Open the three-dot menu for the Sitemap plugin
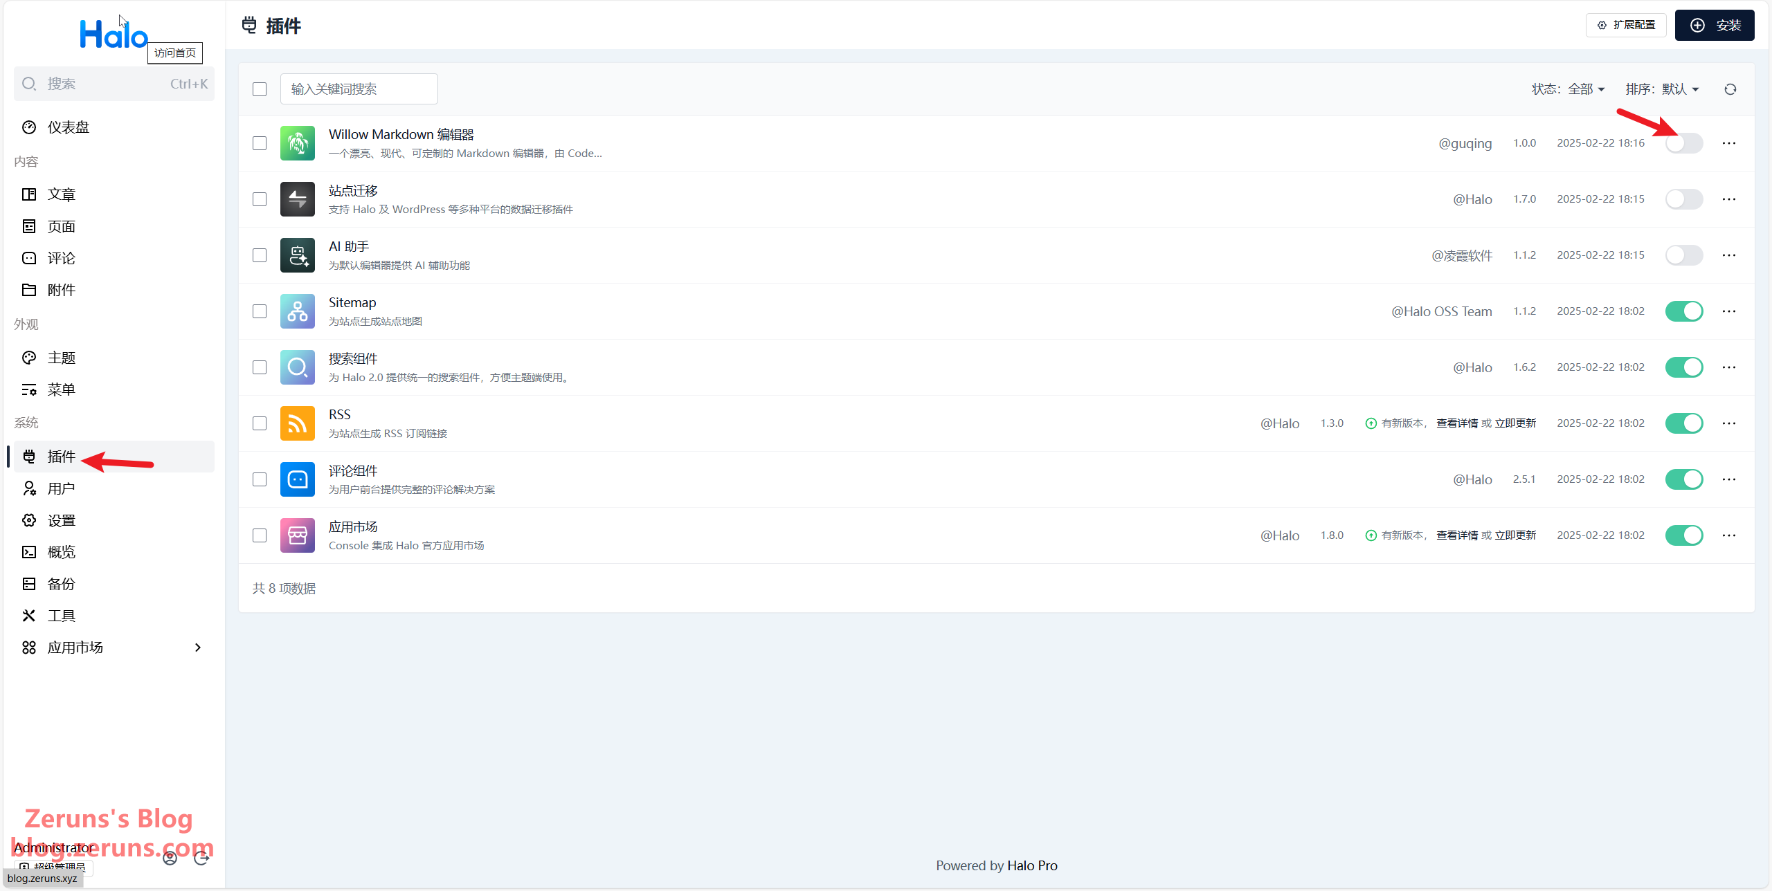The height and width of the screenshot is (891, 1772). click(x=1728, y=311)
